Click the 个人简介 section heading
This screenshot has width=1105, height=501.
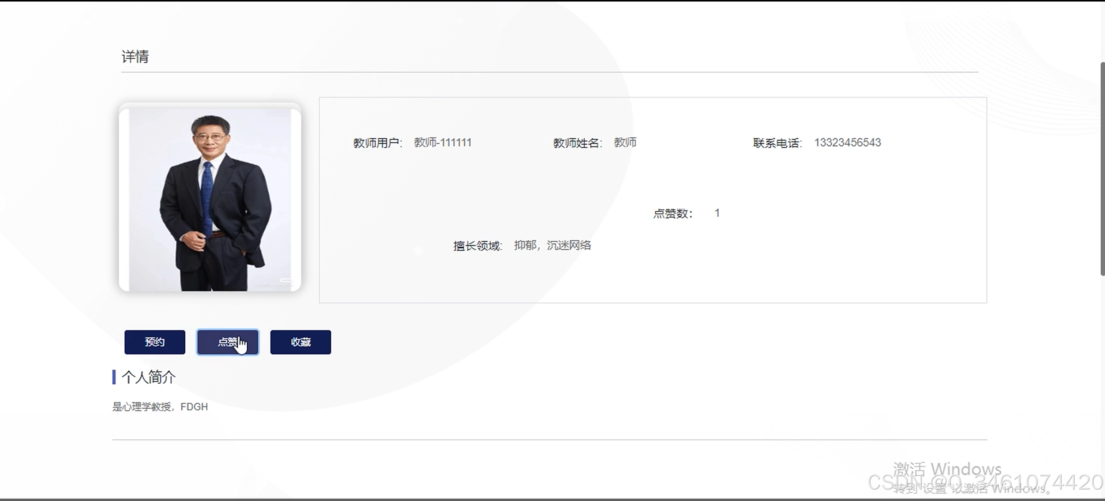click(148, 377)
